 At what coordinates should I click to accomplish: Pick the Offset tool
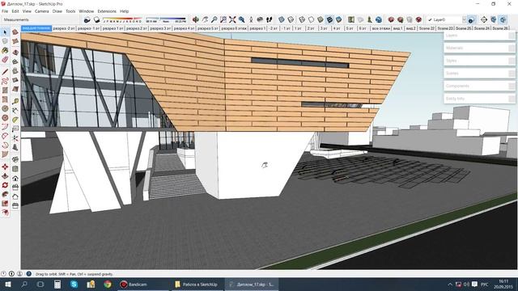point(5,213)
